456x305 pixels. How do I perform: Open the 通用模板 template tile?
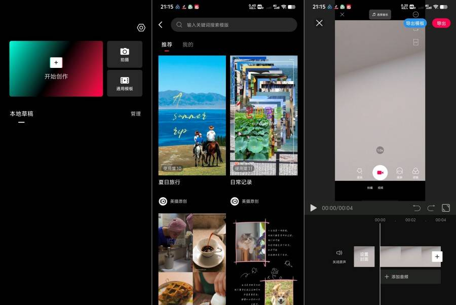pyautogui.click(x=125, y=84)
